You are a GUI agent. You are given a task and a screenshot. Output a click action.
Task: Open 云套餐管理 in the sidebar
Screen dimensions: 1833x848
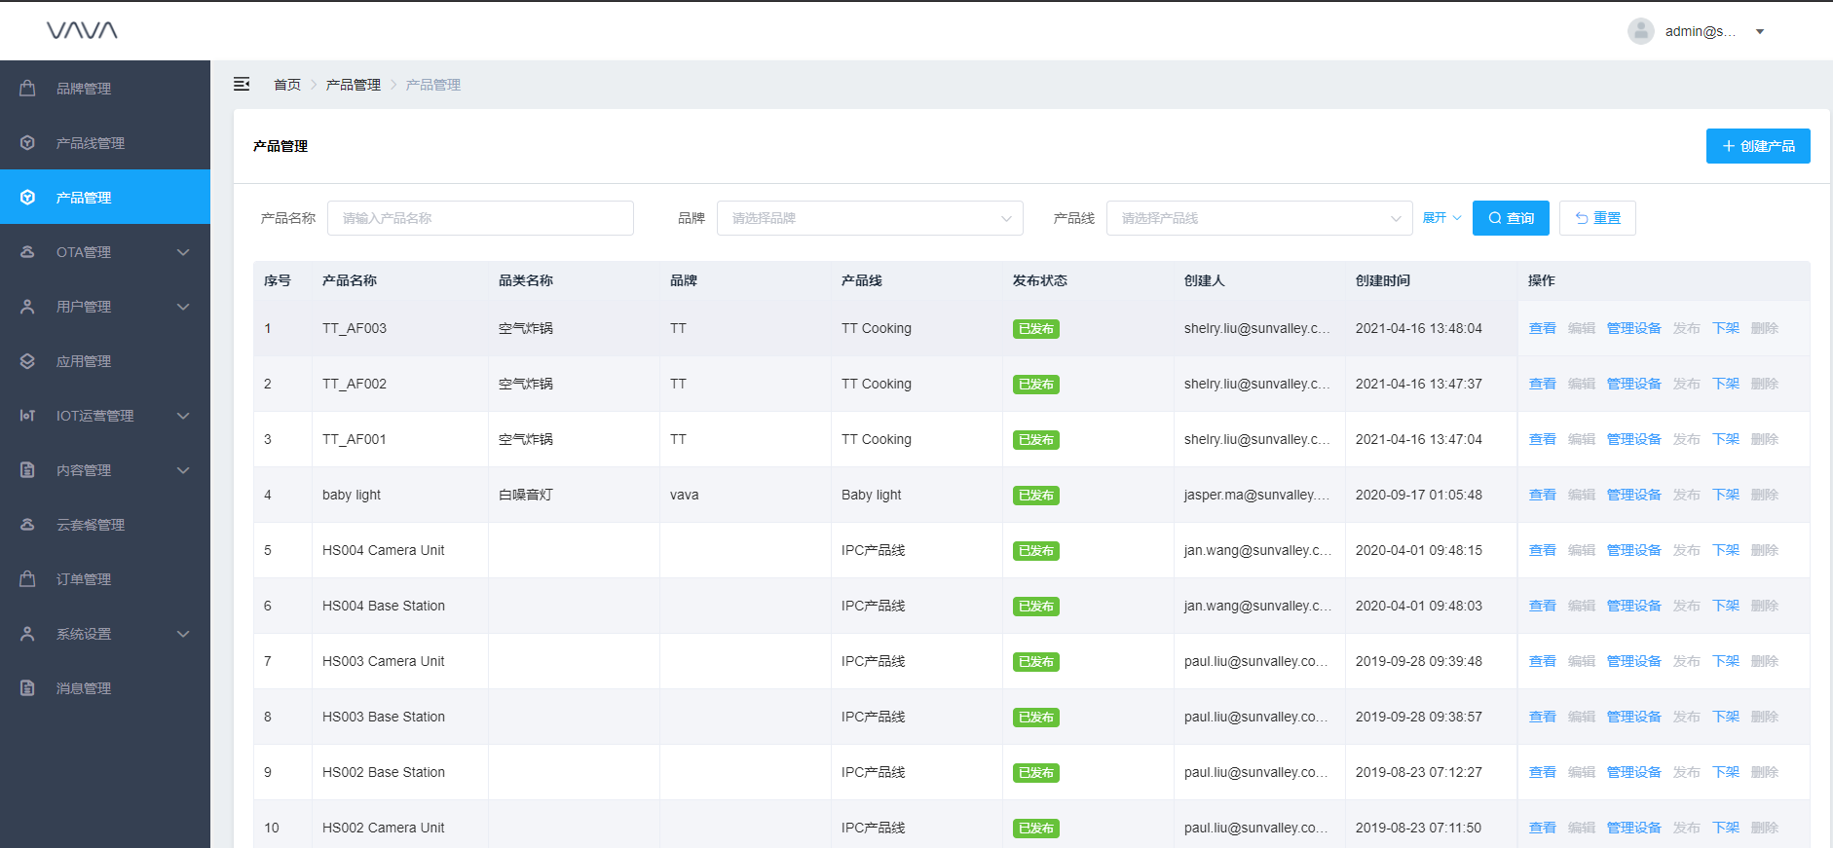(x=105, y=525)
